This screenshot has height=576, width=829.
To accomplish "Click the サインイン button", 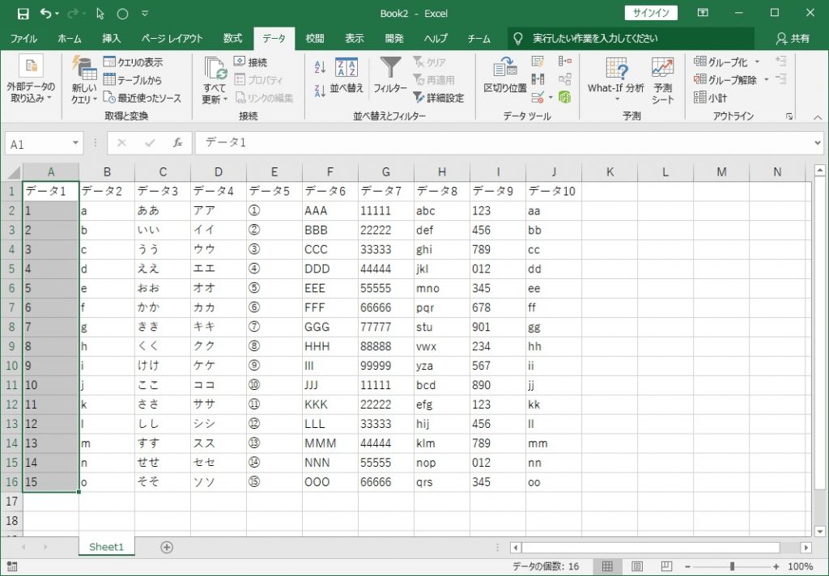I will [x=651, y=13].
